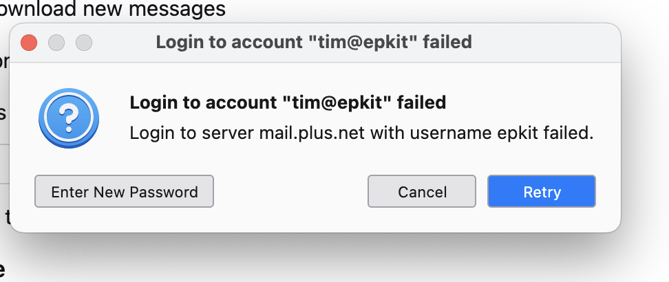This screenshot has height=282, width=669.
Task: Click the greyed-out minimize window button
Action: point(56,43)
